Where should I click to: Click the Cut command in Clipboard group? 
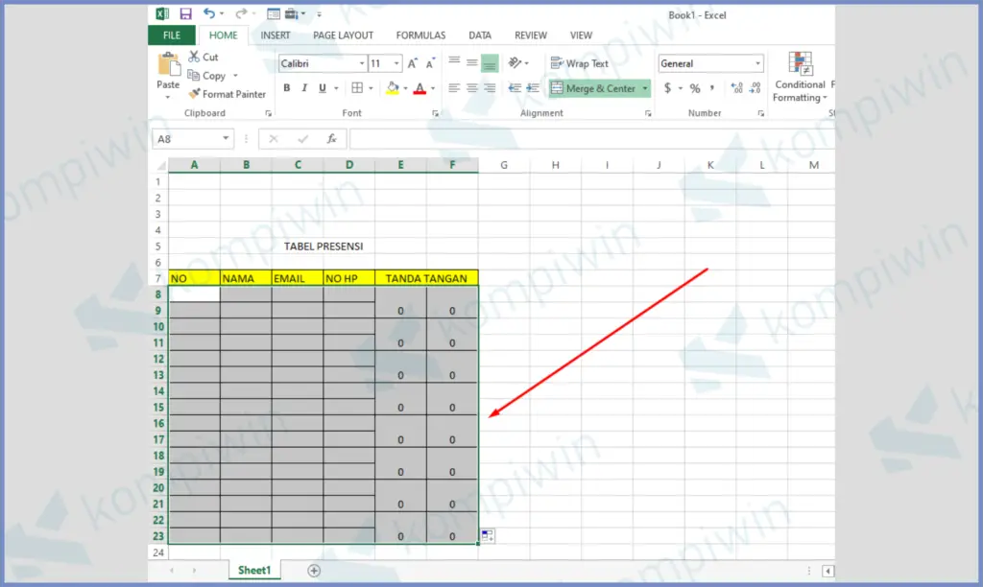tap(204, 57)
